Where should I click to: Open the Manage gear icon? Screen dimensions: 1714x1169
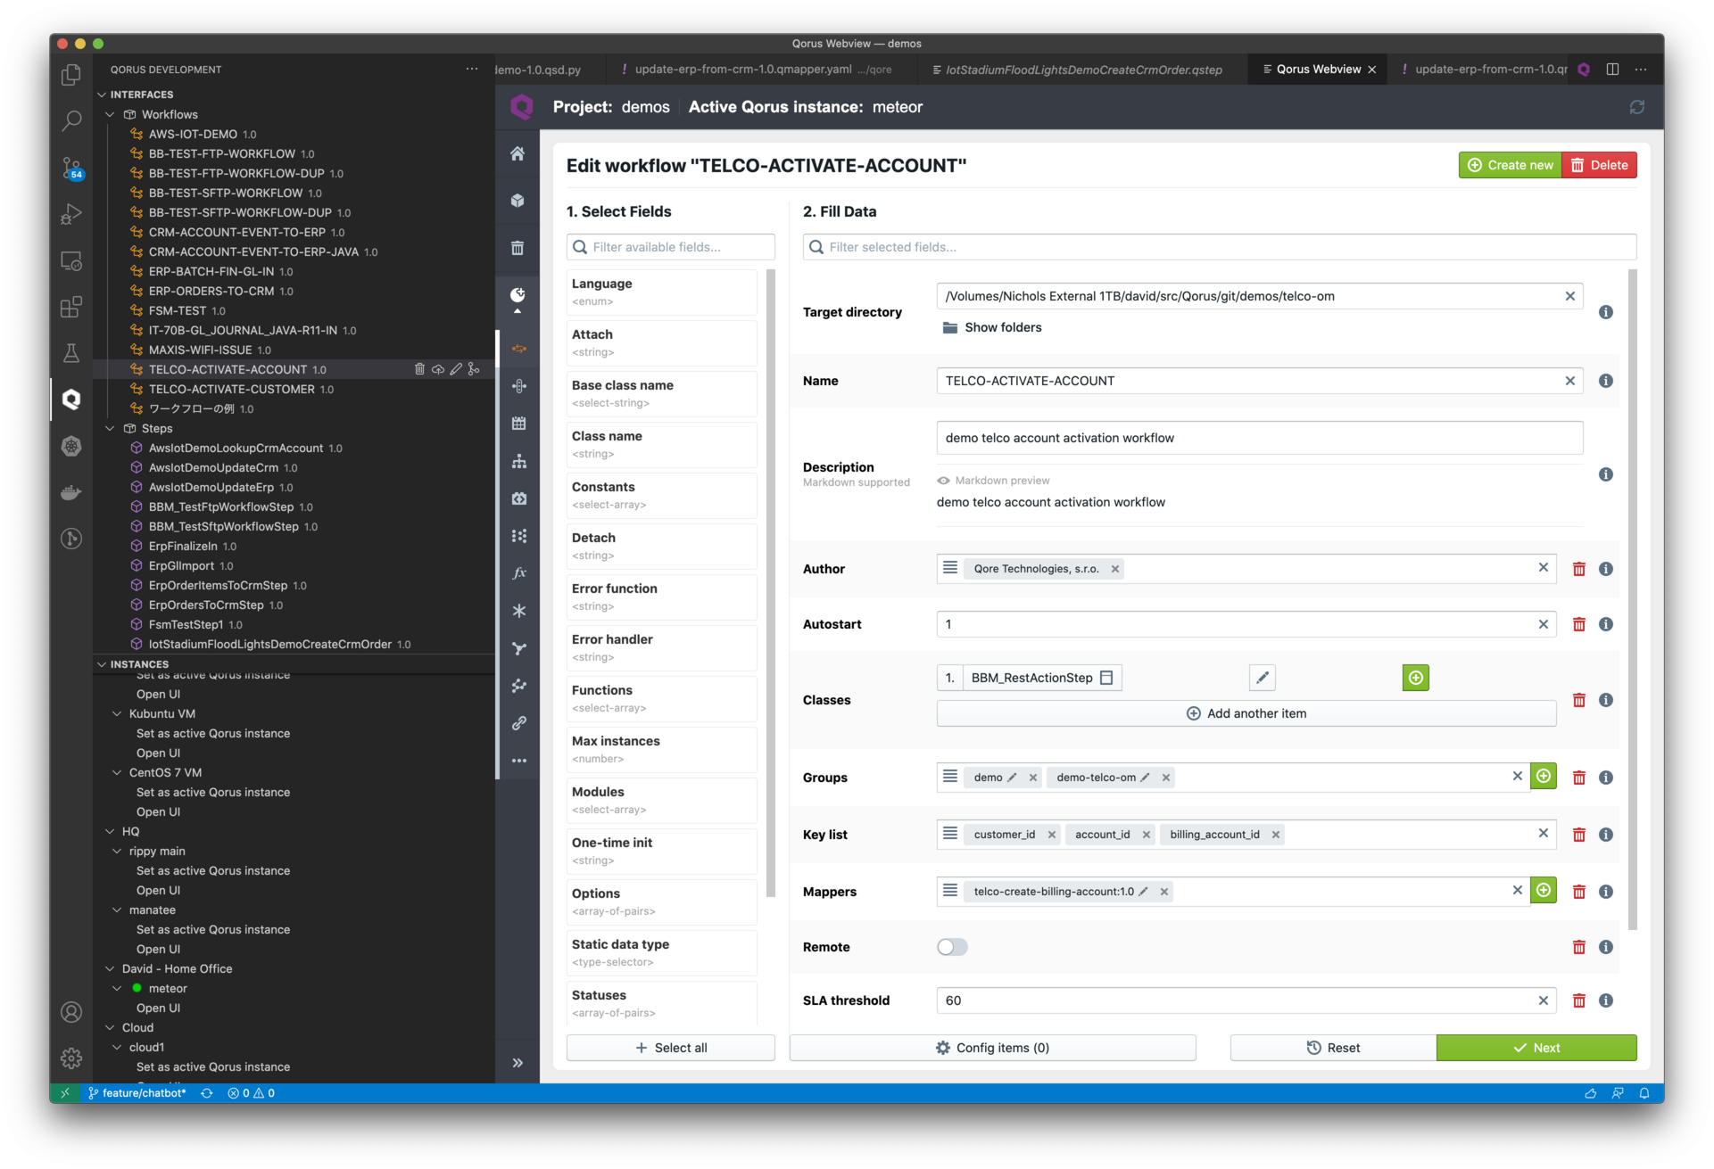coord(71,1058)
